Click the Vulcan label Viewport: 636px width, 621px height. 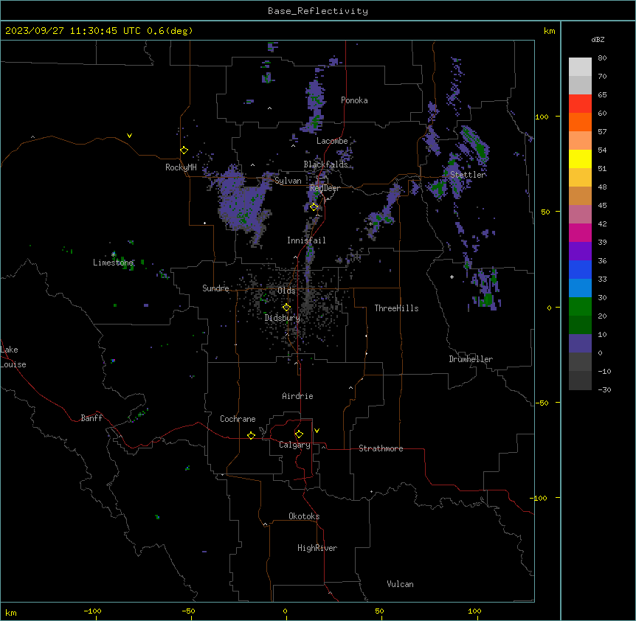(x=400, y=584)
